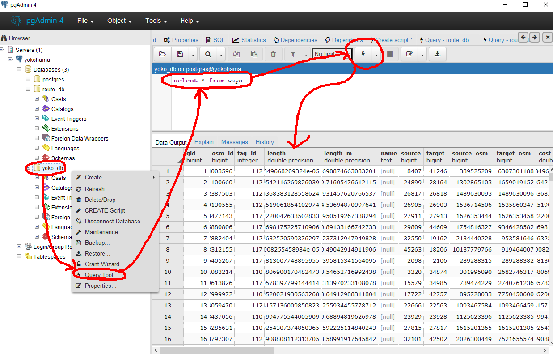
Task: Switch to the Messages tab
Action: point(234,142)
